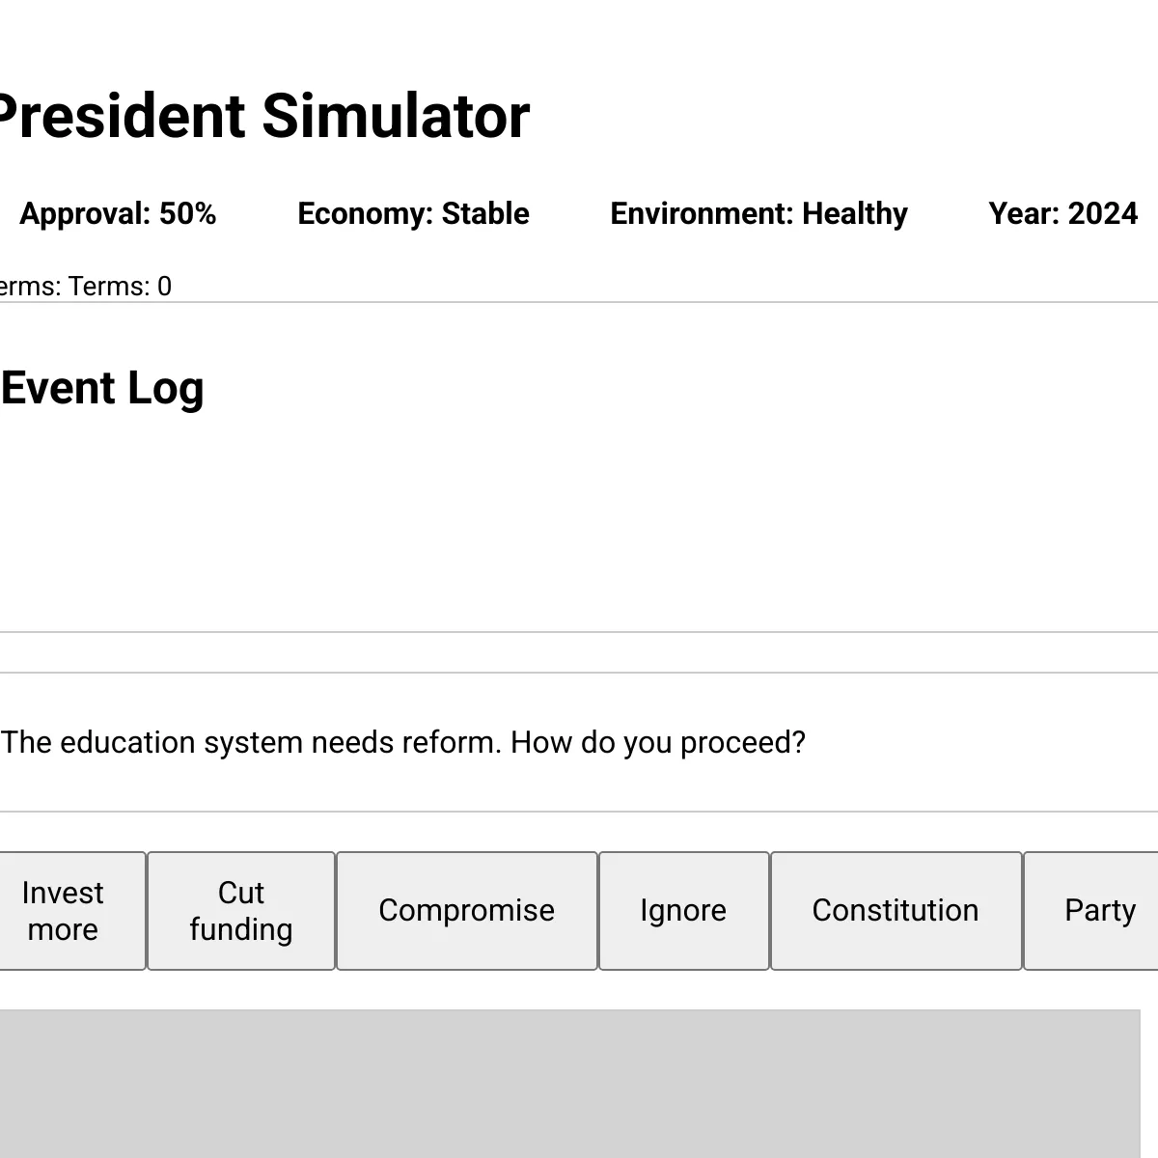Click the Year label in the stats
The height and width of the screenshot is (1158, 1158).
(1023, 213)
